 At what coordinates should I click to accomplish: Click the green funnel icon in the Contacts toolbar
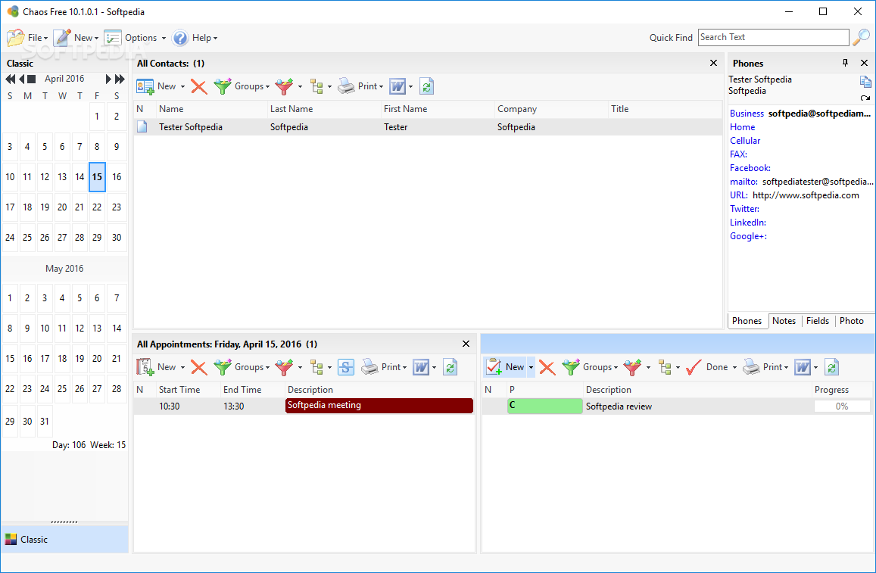223,86
